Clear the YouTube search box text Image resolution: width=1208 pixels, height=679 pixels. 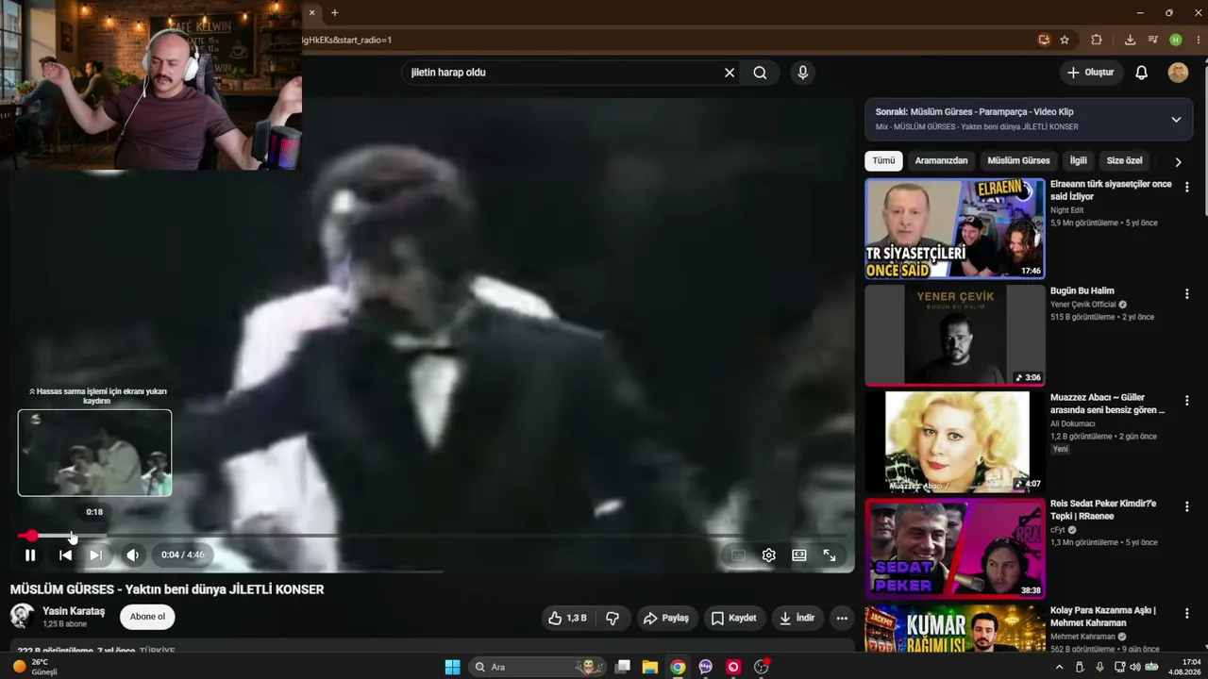click(x=730, y=73)
